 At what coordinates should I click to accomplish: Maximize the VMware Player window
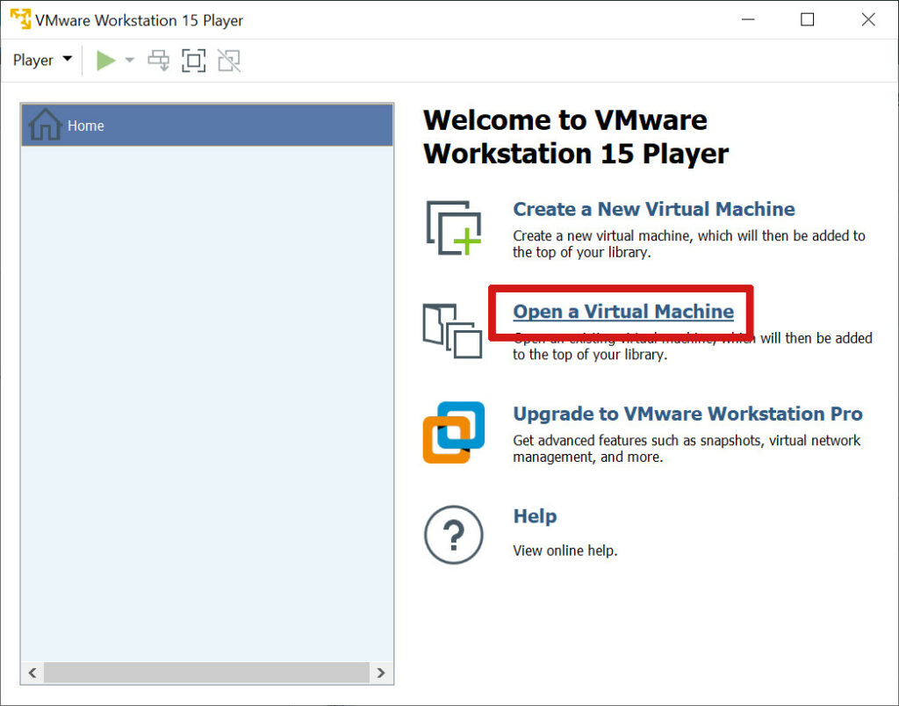click(808, 19)
